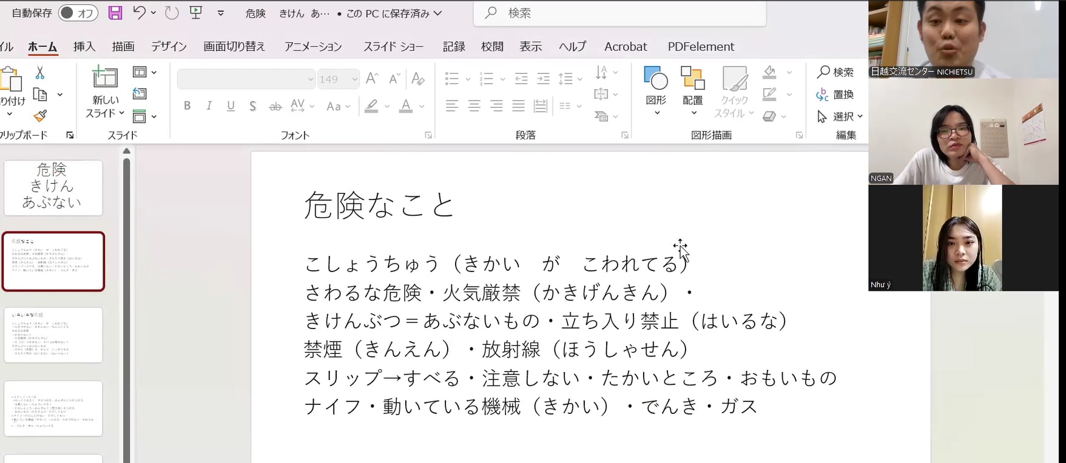Open the font name combo box
This screenshot has height=463, width=1066.
246,79
